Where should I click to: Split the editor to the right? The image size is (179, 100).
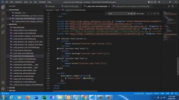[x=173, y=6]
